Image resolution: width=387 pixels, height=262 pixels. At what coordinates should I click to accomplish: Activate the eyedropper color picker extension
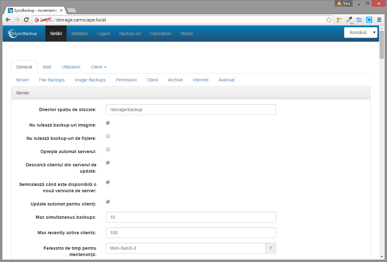click(349, 20)
